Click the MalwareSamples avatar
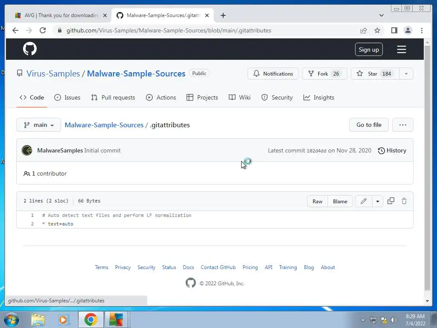The height and width of the screenshot is (328, 437). pyautogui.click(x=27, y=150)
